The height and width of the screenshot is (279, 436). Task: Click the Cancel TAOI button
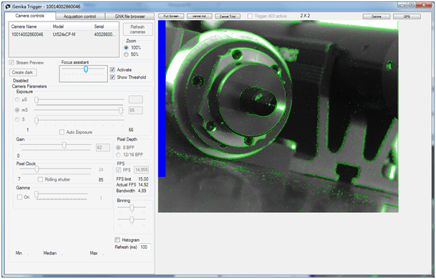[228, 16]
